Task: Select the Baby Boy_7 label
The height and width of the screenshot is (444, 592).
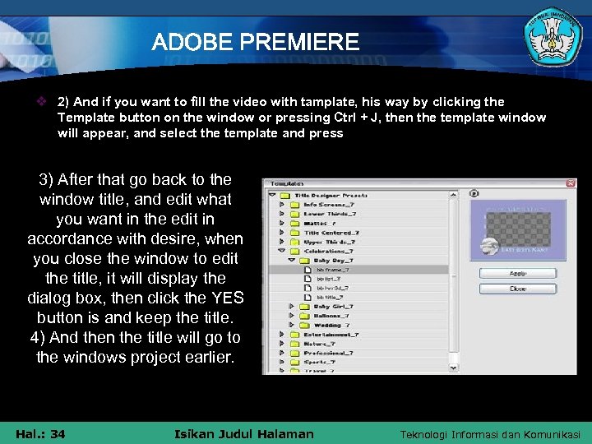Action: tap(333, 260)
